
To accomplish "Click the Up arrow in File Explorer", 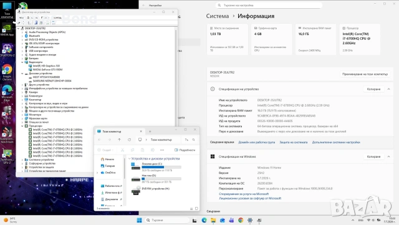I will (119, 140).
